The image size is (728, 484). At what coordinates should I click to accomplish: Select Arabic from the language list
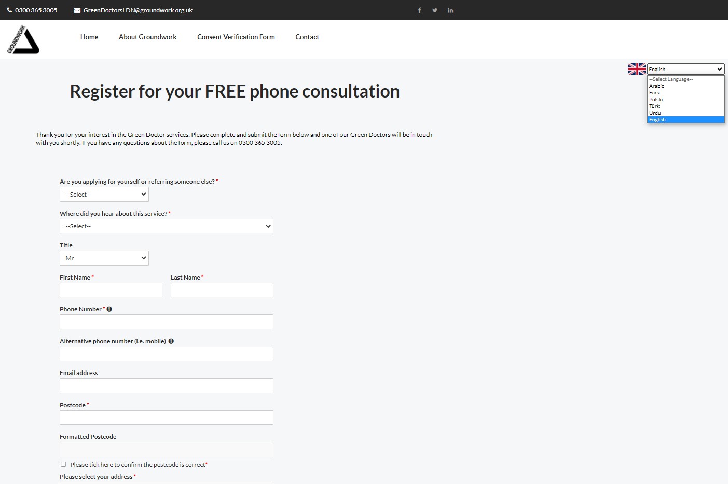656,86
